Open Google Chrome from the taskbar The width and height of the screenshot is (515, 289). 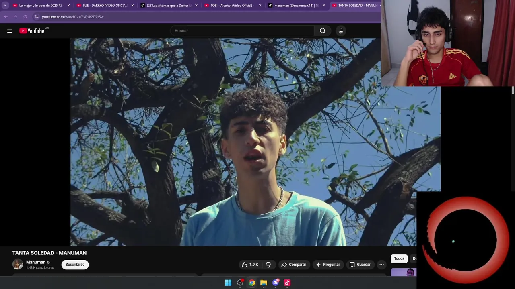coord(252,283)
